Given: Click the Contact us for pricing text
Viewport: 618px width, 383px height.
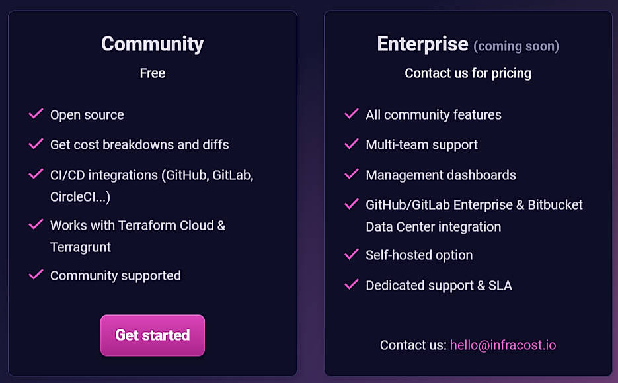Looking at the screenshot, I should [468, 73].
